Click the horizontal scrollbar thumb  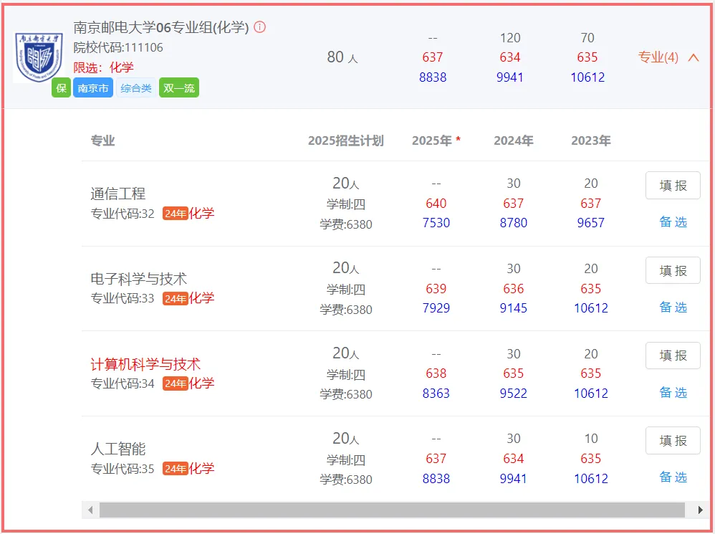click(392, 510)
